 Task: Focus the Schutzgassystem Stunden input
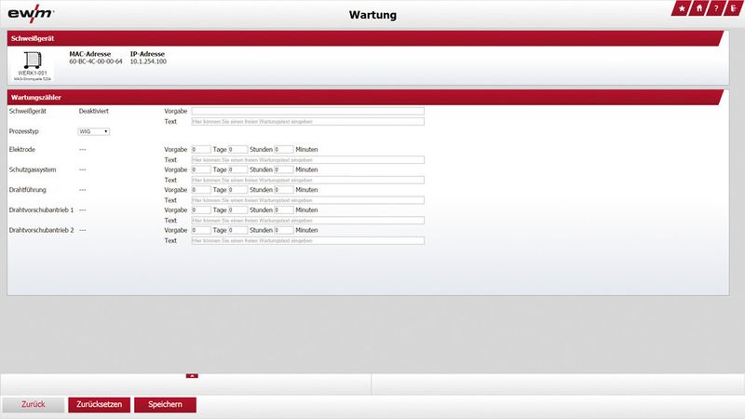[x=238, y=169]
